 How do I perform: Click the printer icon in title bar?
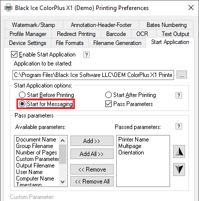tap(8, 7)
